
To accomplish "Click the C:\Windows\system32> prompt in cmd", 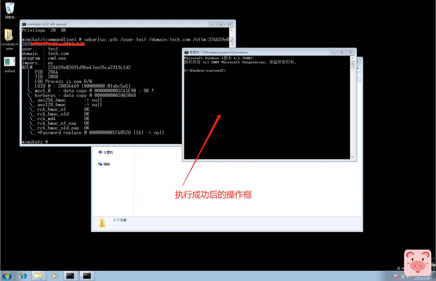I will 205,71.
